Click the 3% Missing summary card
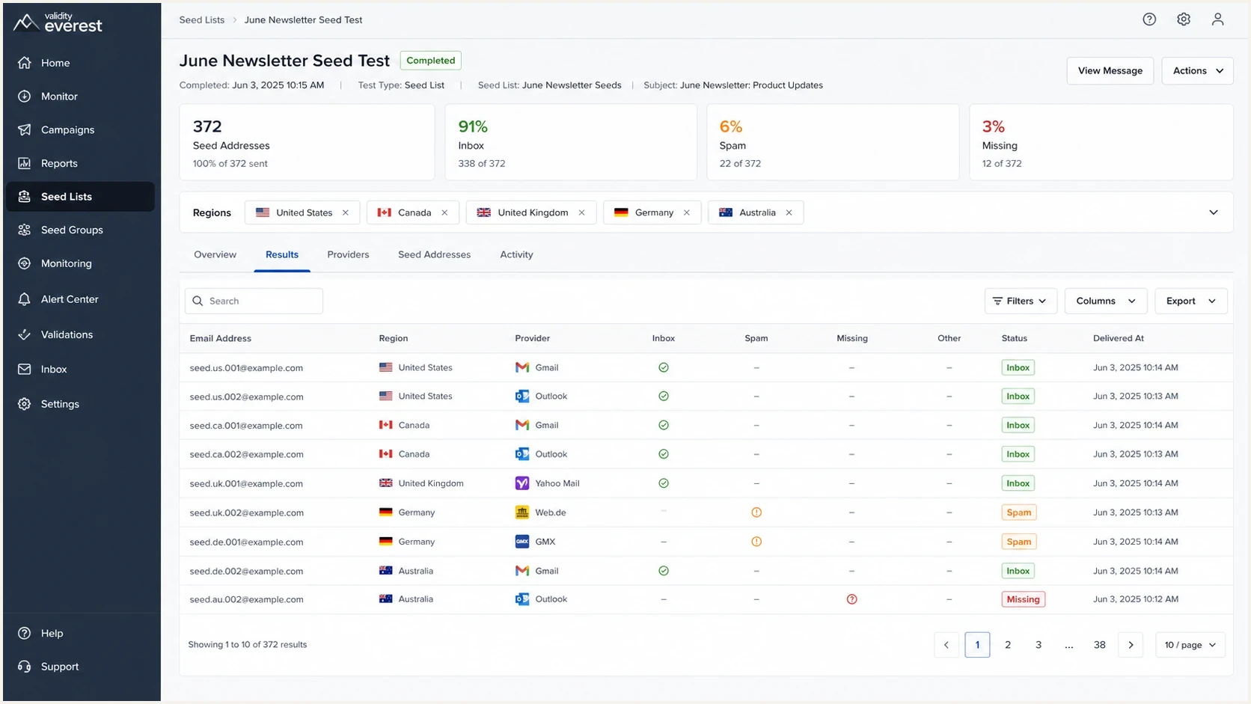This screenshot has width=1251, height=704. click(1101, 142)
